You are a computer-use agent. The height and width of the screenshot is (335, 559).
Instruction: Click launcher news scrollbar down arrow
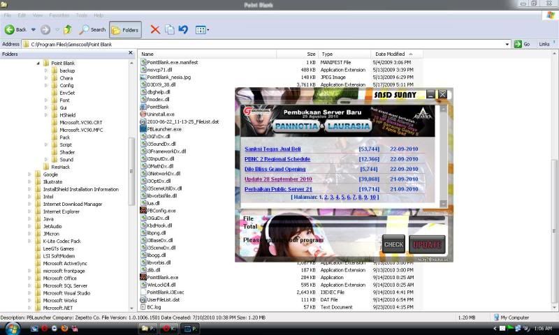pos(443,204)
